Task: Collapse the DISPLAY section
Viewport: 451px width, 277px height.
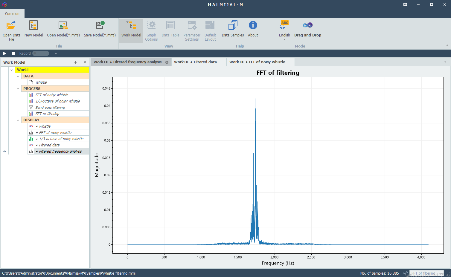Action: (x=18, y=120)
